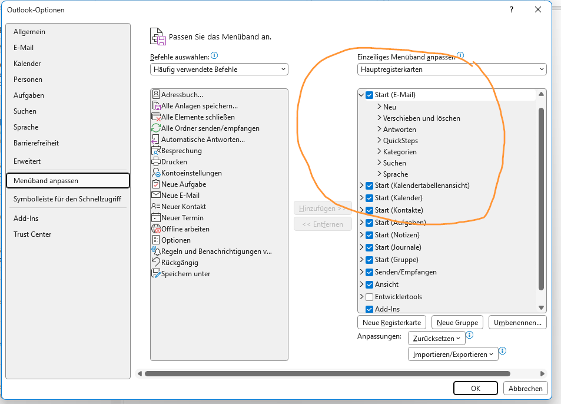This screenshot has height=404, width=561.
Task: Click horizontal scrollbar right arrow
Action: pos(542,373)
